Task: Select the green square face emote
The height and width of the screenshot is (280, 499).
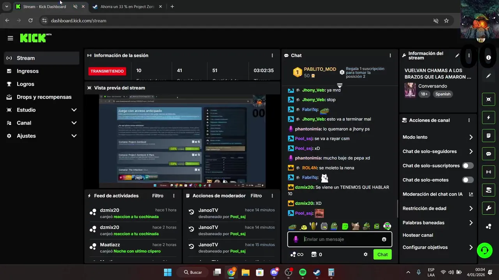Action: point(345,226)
